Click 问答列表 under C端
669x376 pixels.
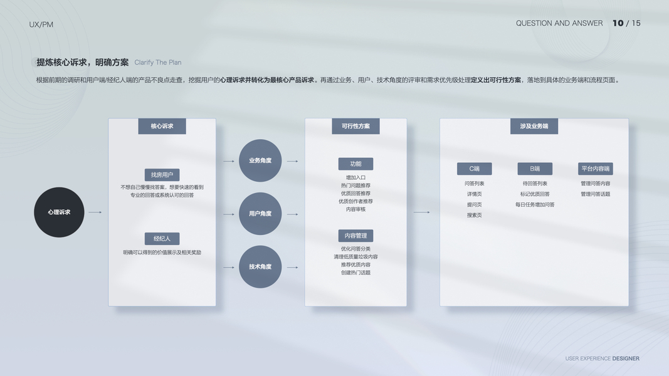(475, 184)
